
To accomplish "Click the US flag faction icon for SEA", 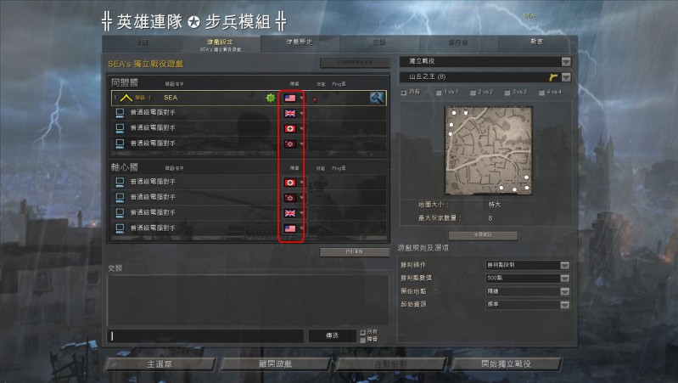I will tap(290, 99).
